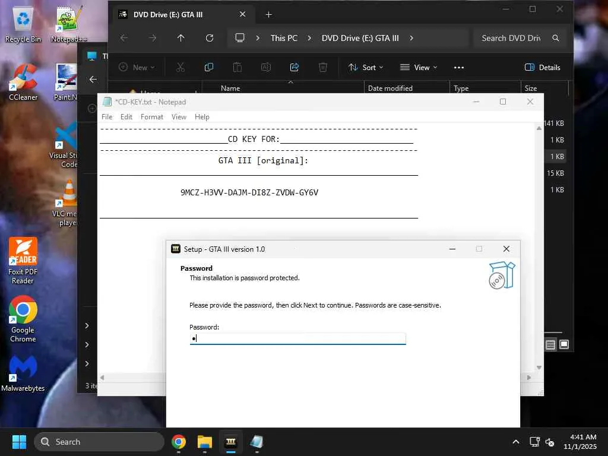
Task: Open the Malwarebytes desktop shortcut
Action: pos(23,373)
